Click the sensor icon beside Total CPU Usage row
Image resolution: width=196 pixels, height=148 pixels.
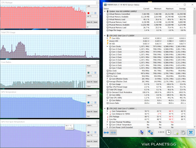coord(107,89)
